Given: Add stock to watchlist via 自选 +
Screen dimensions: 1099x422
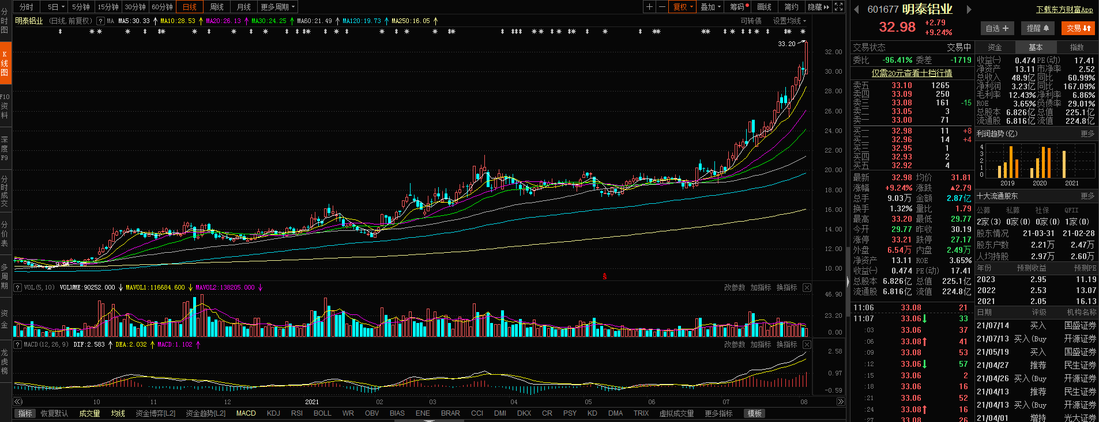Looking at the screenshot, I should tap(997, 28).
